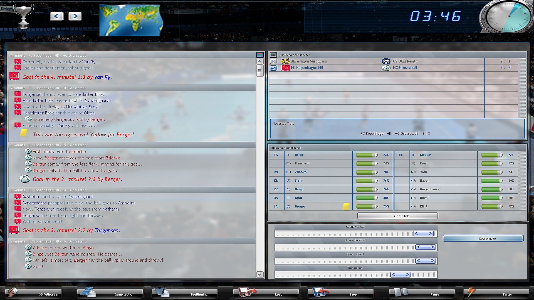Screen dimensions: 534x300
Task: Go forward with the right arrow button
Action: [x=75, y=16]
